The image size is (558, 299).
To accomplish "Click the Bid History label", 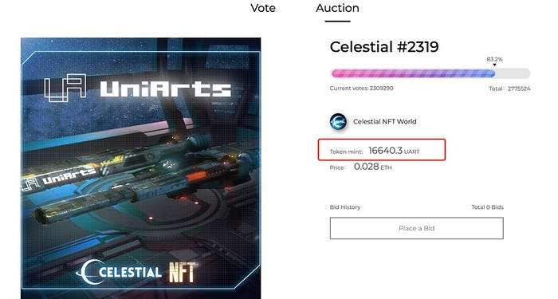I will click(345, 207).
